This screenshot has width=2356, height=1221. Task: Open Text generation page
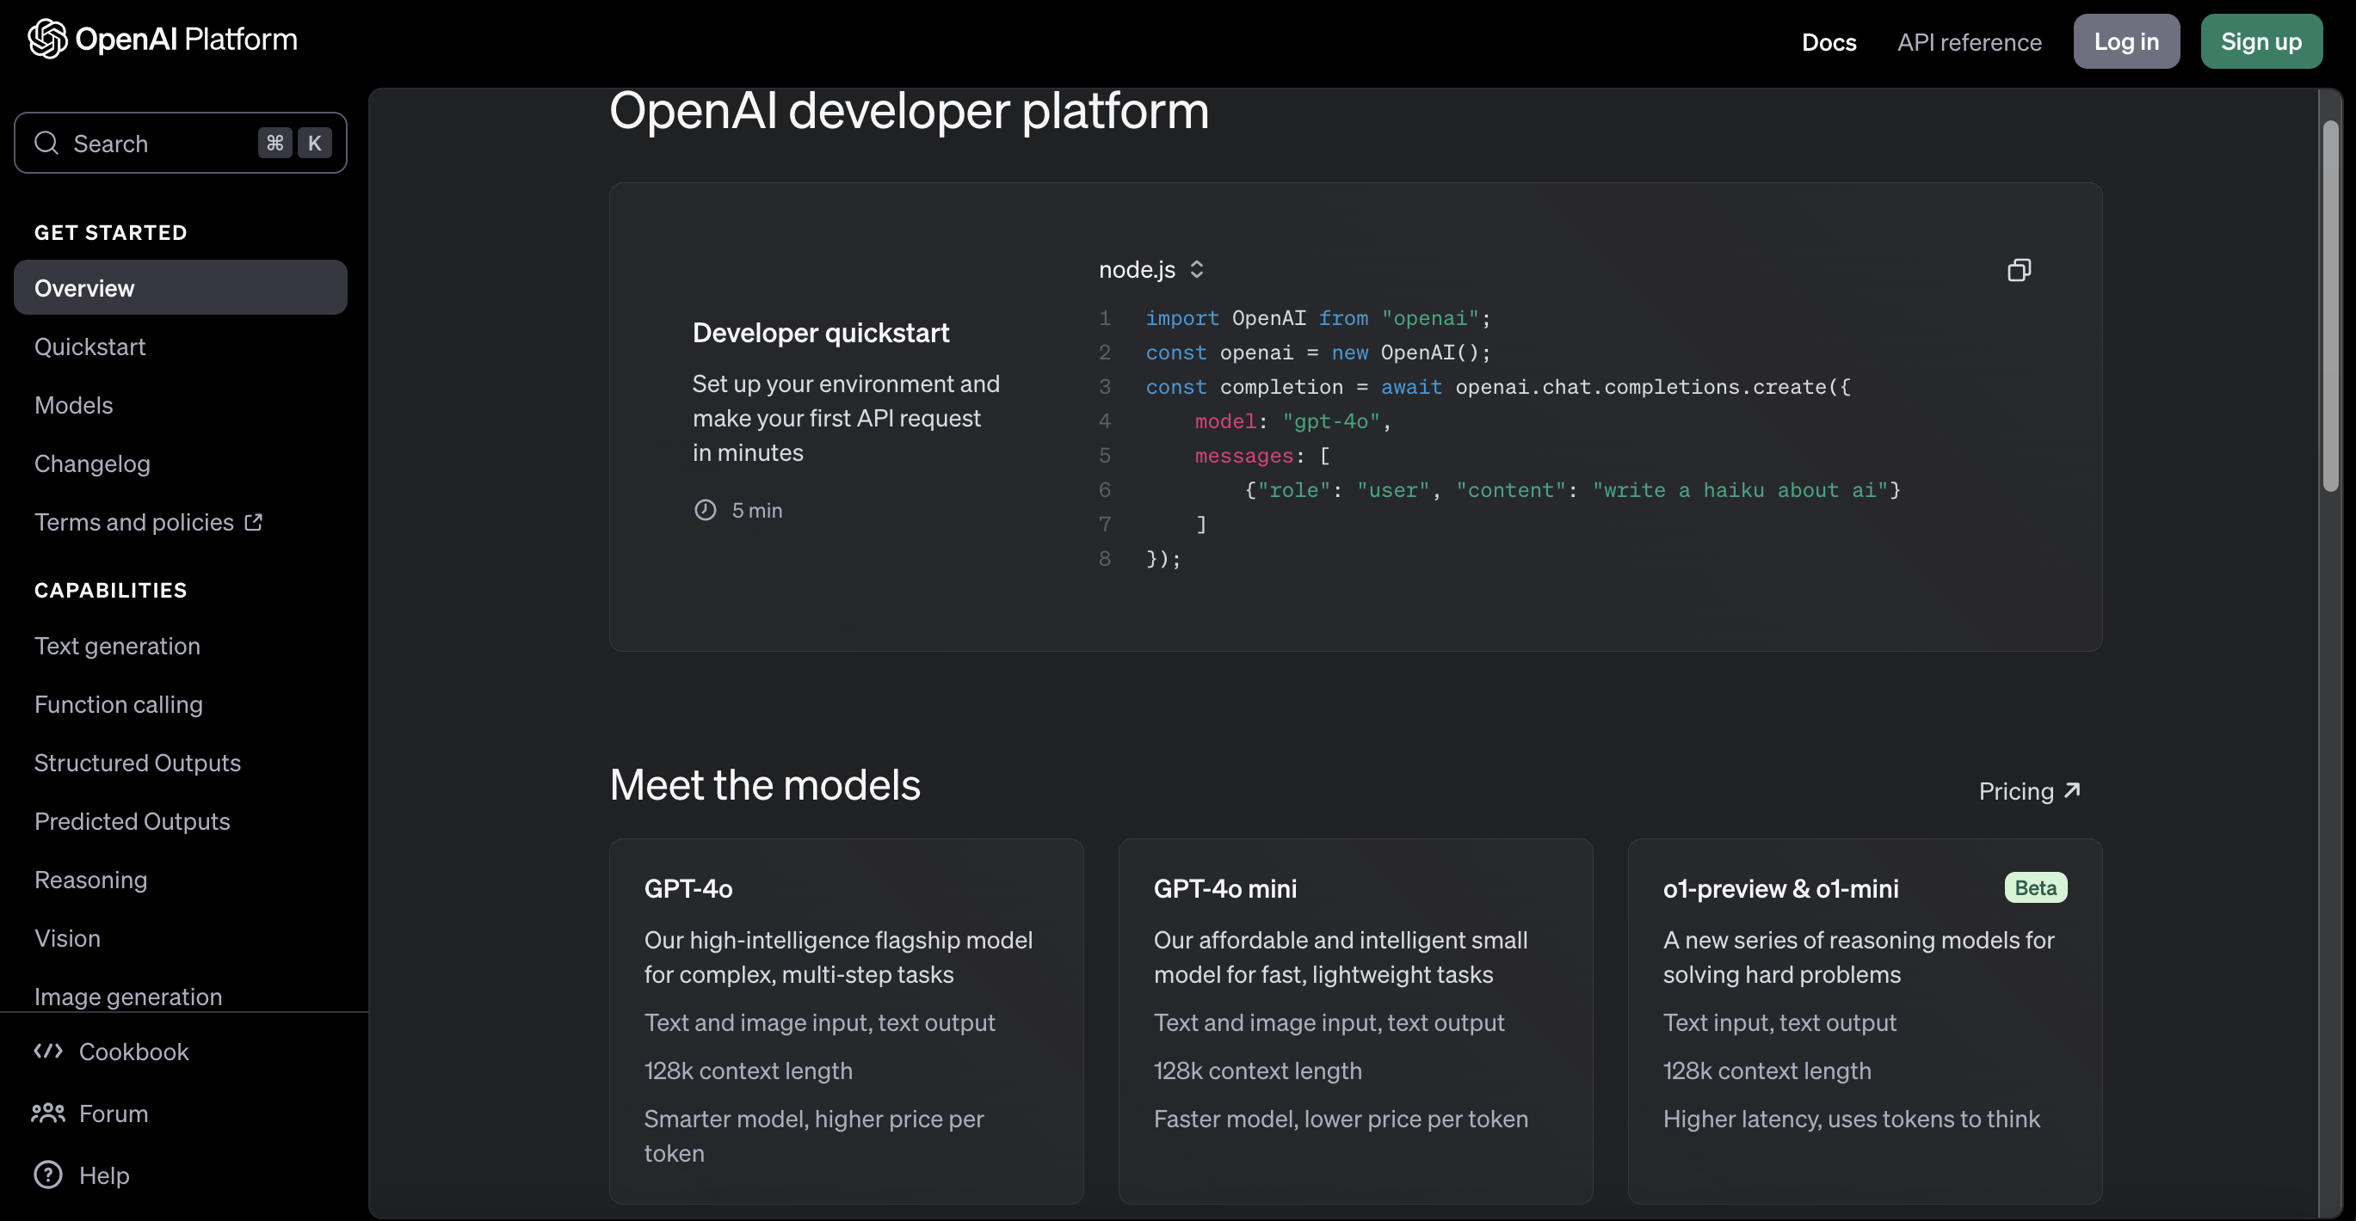tap(117, 646)
